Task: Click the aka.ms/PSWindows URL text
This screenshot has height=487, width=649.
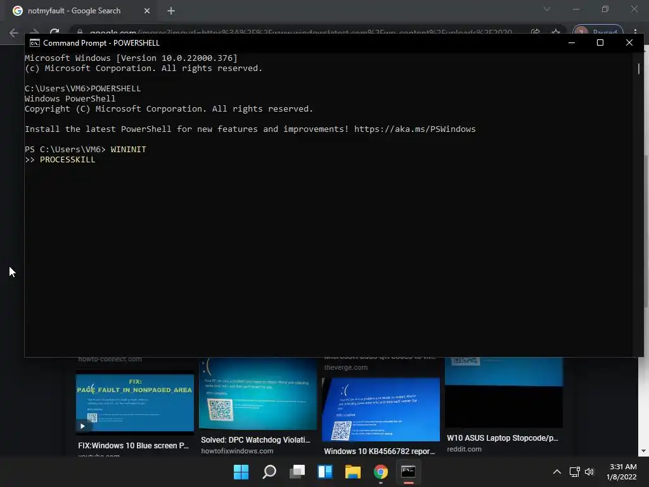Action: click(414, 129)
